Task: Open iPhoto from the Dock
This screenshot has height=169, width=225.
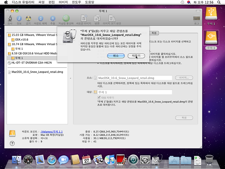Action: pos(98,160)
